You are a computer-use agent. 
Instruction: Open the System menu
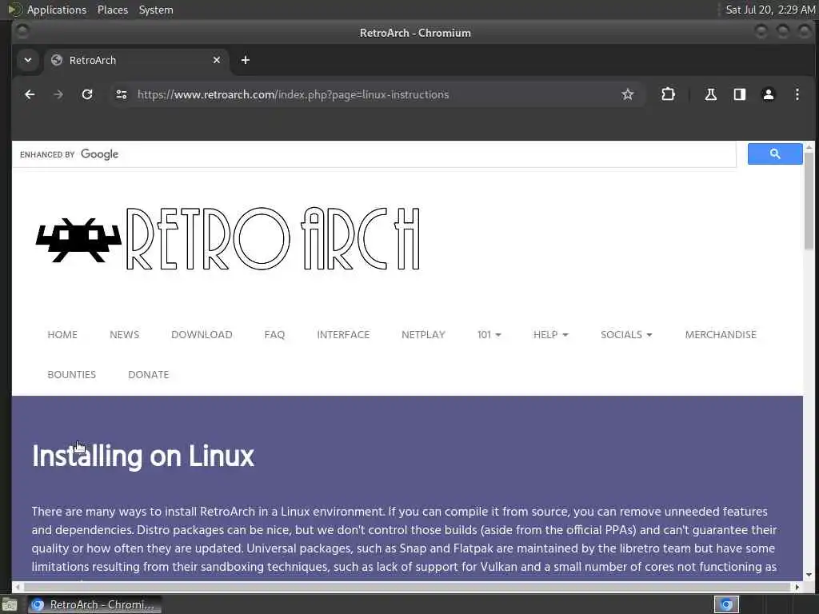(156, 10)
